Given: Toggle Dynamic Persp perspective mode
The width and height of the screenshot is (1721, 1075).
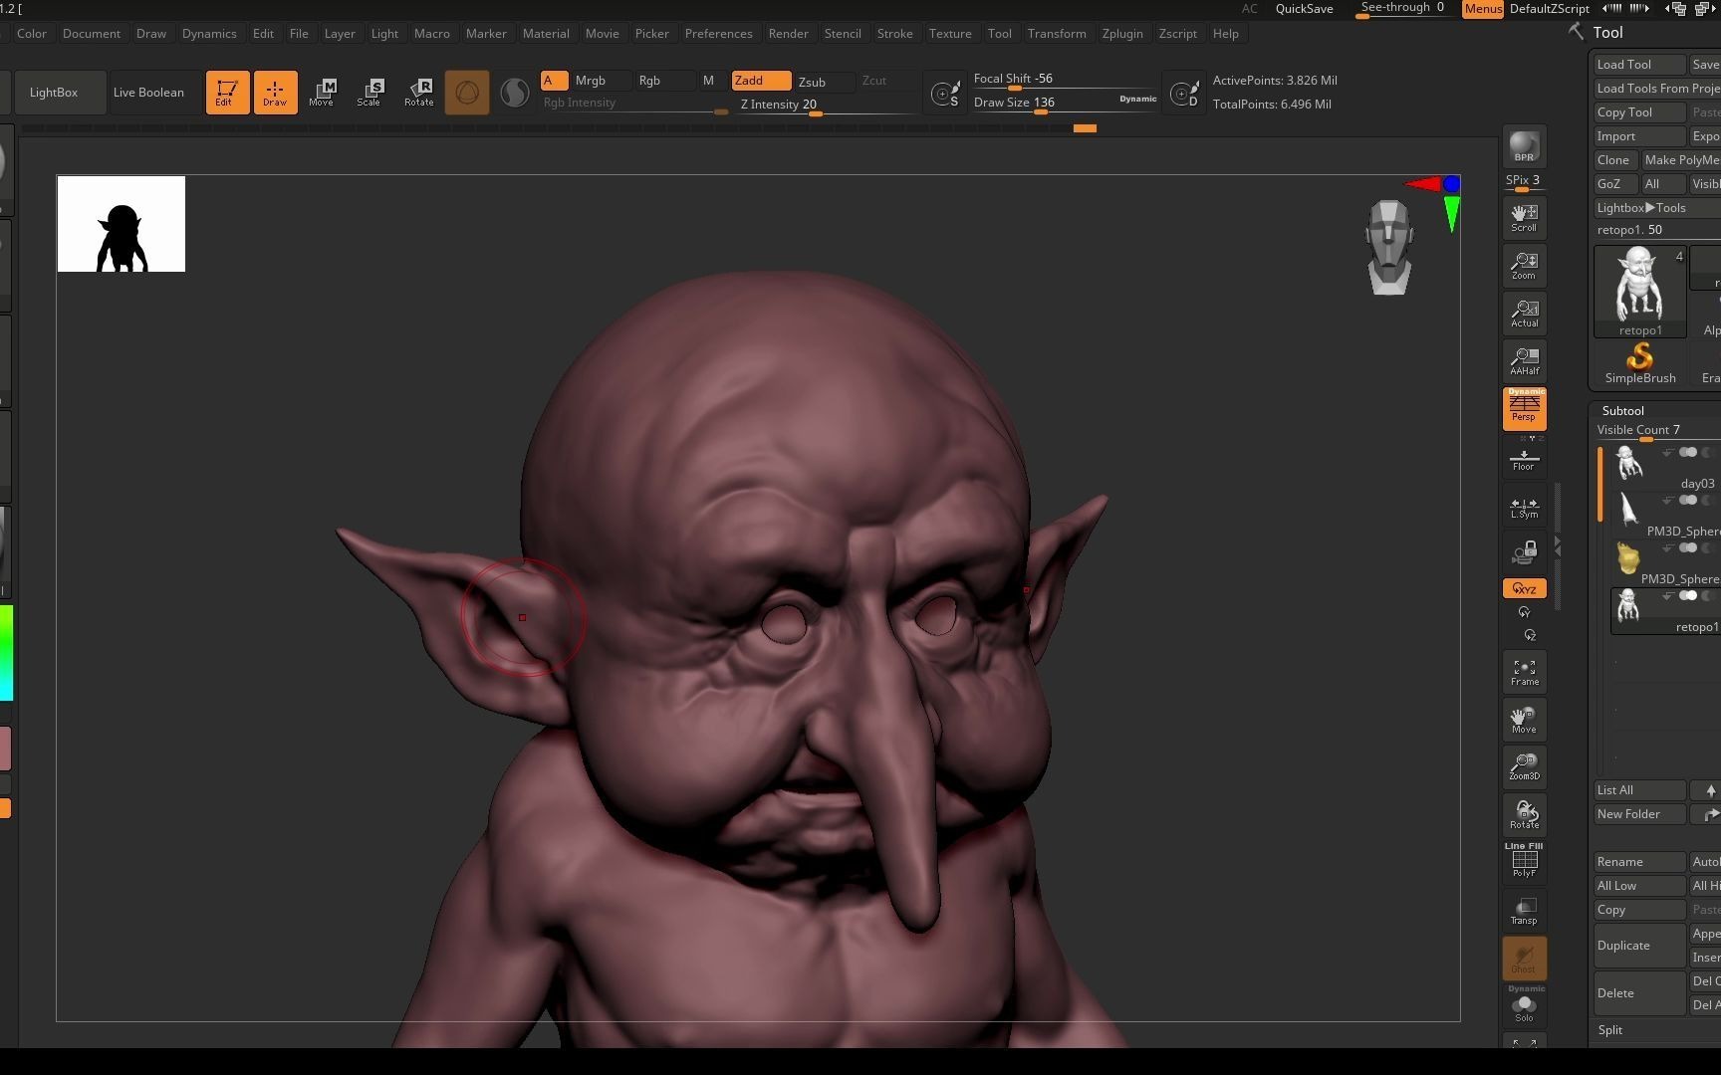Looking at the screenshot, I should (x=1524, y=408).
